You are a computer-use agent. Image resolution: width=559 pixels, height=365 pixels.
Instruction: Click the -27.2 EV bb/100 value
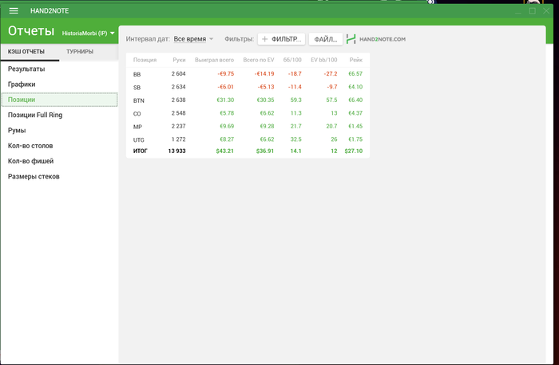click(x=331, y=73)
